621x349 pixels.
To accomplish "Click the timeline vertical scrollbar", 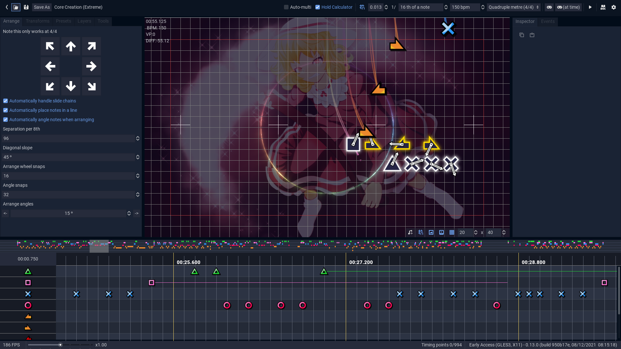I will 619,290.
